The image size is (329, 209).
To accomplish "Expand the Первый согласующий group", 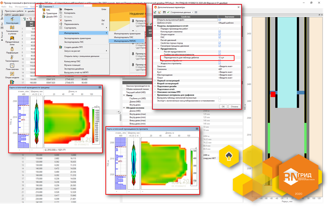I will tap(155, 80).
